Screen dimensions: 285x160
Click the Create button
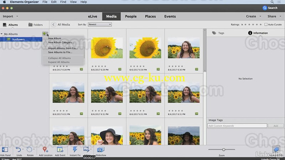click(251, 16)
